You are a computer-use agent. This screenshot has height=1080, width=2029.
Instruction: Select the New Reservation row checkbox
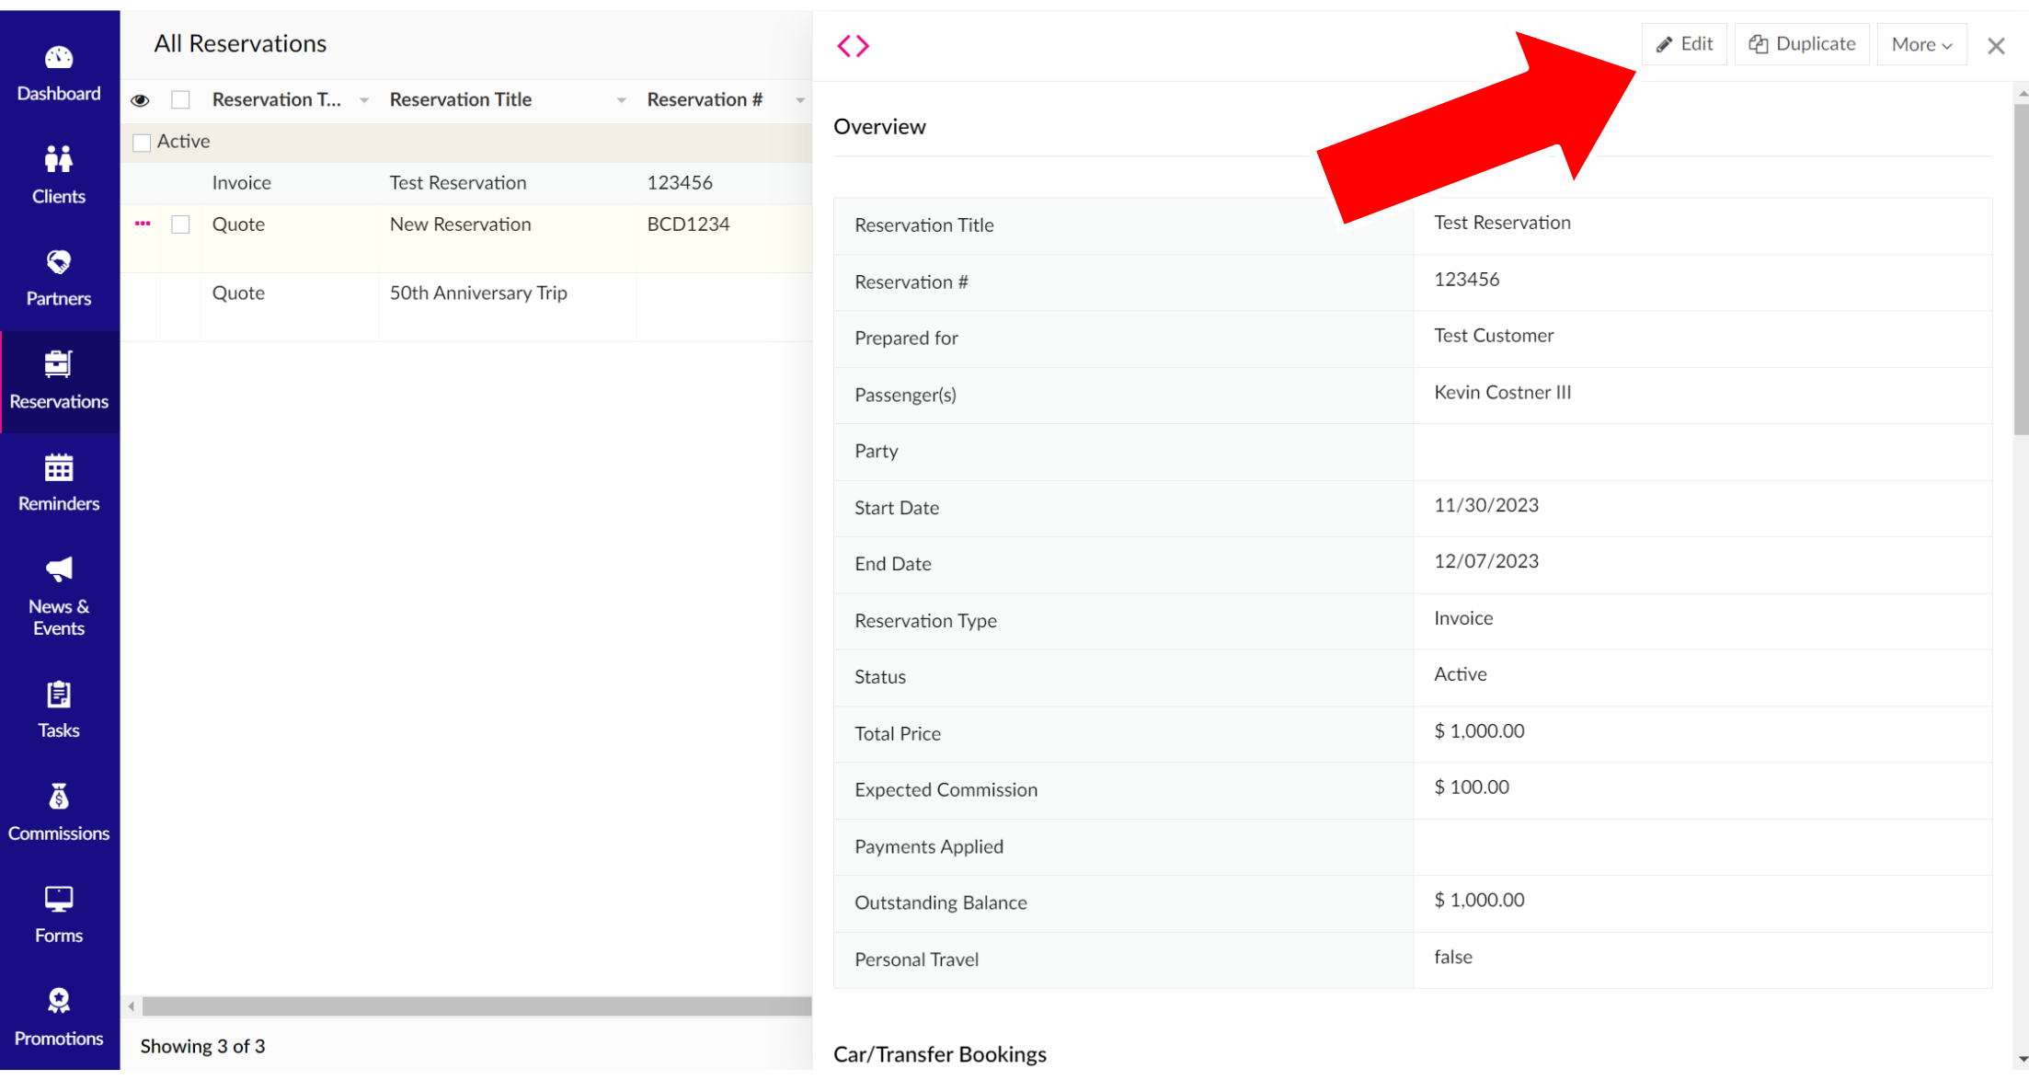(x=180, y=224)
